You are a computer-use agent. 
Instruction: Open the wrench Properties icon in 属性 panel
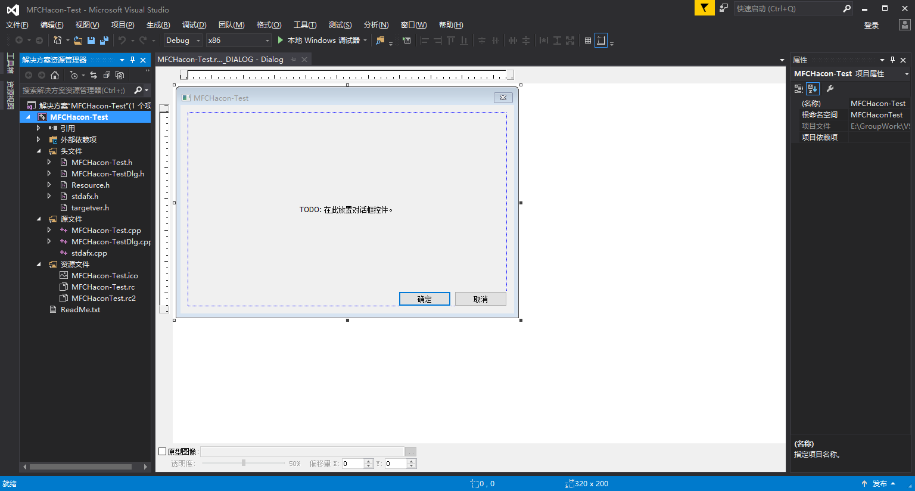830,88
